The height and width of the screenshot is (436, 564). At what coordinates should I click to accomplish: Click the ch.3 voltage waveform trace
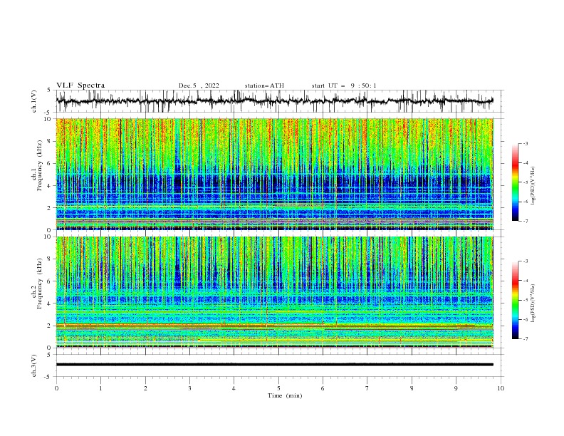[274, 365]
